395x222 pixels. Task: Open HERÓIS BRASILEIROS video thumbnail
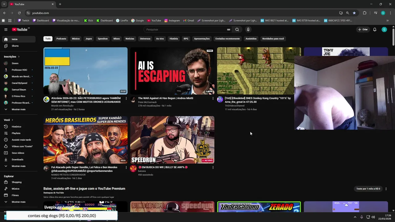click(85, 140)
